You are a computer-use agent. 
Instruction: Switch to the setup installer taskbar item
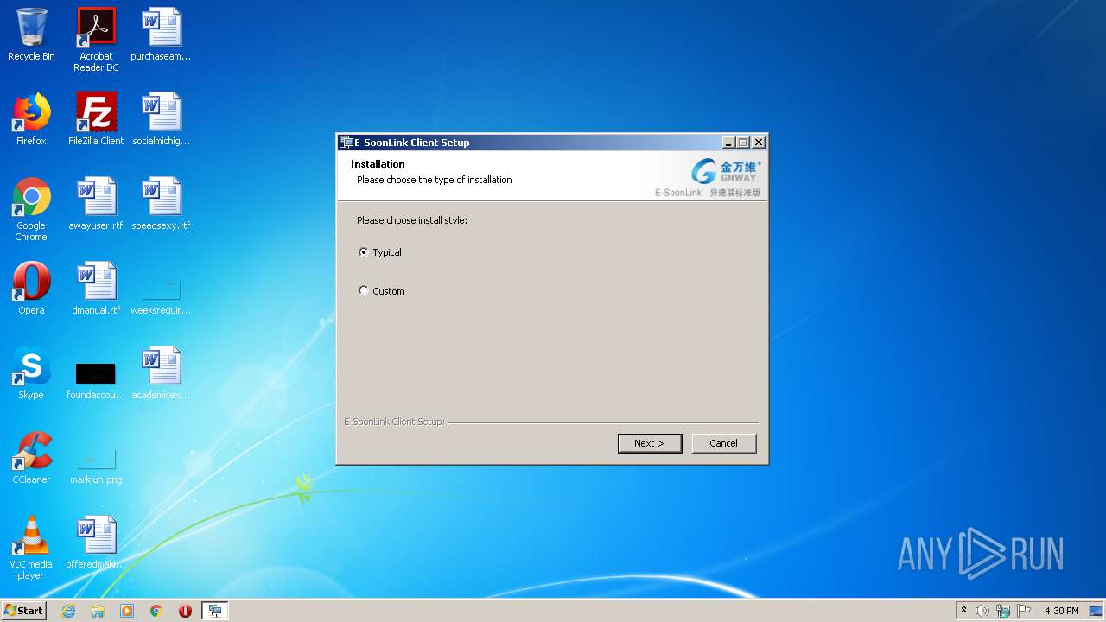pyautogui.click(x=215, y=611)
